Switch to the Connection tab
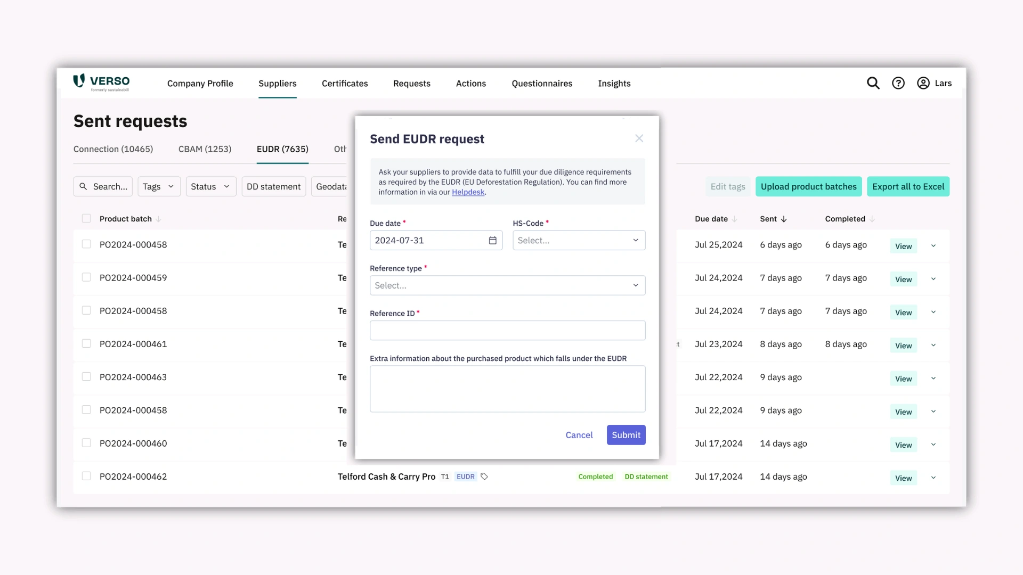 (113, 149)
